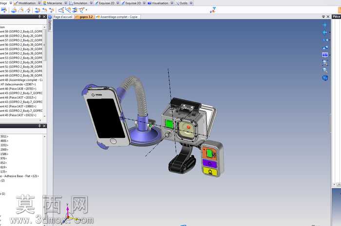Switch to the gopro 3.2 document tab
341x226 pixels.
85,17
